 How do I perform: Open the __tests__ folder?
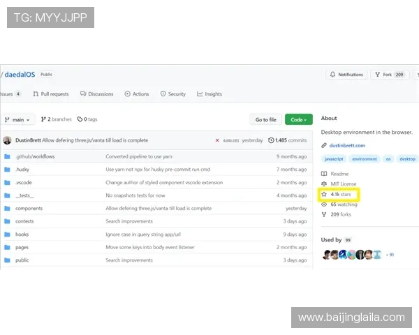tap(24, 195)
